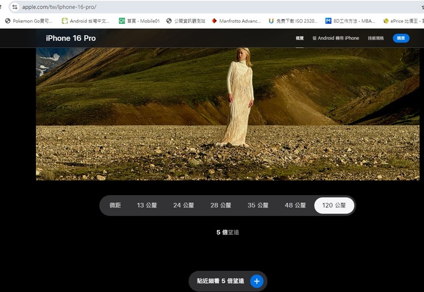Select the 35 公釐 focal length
This screenshot has width=424, height=292.
click(258, 205)
